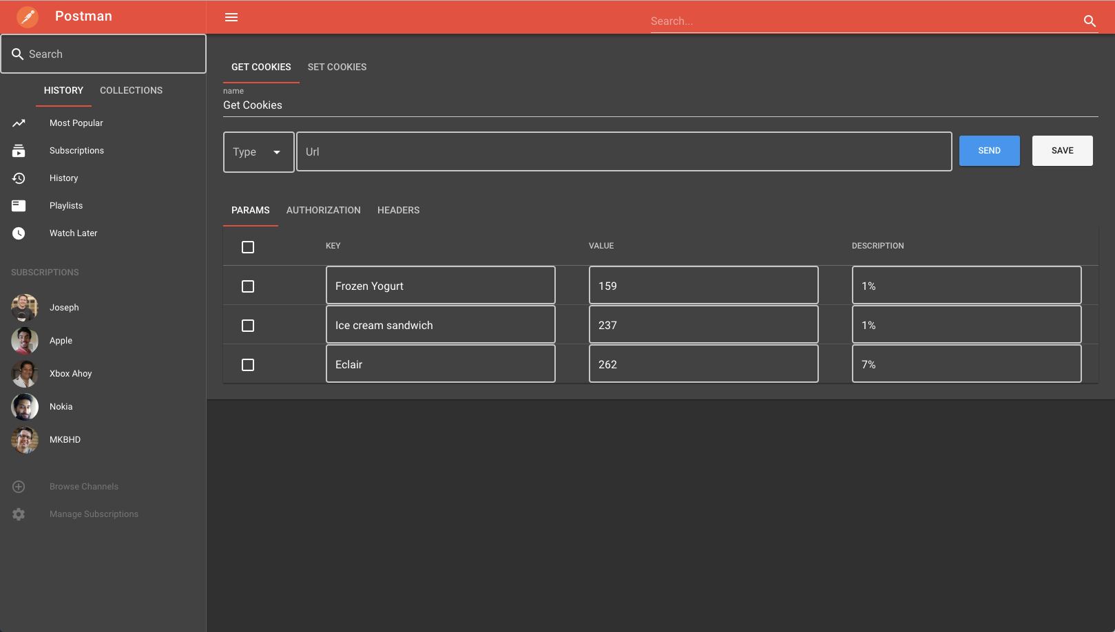
Task: Open the History sidebar tab
Action: [63, 90]
